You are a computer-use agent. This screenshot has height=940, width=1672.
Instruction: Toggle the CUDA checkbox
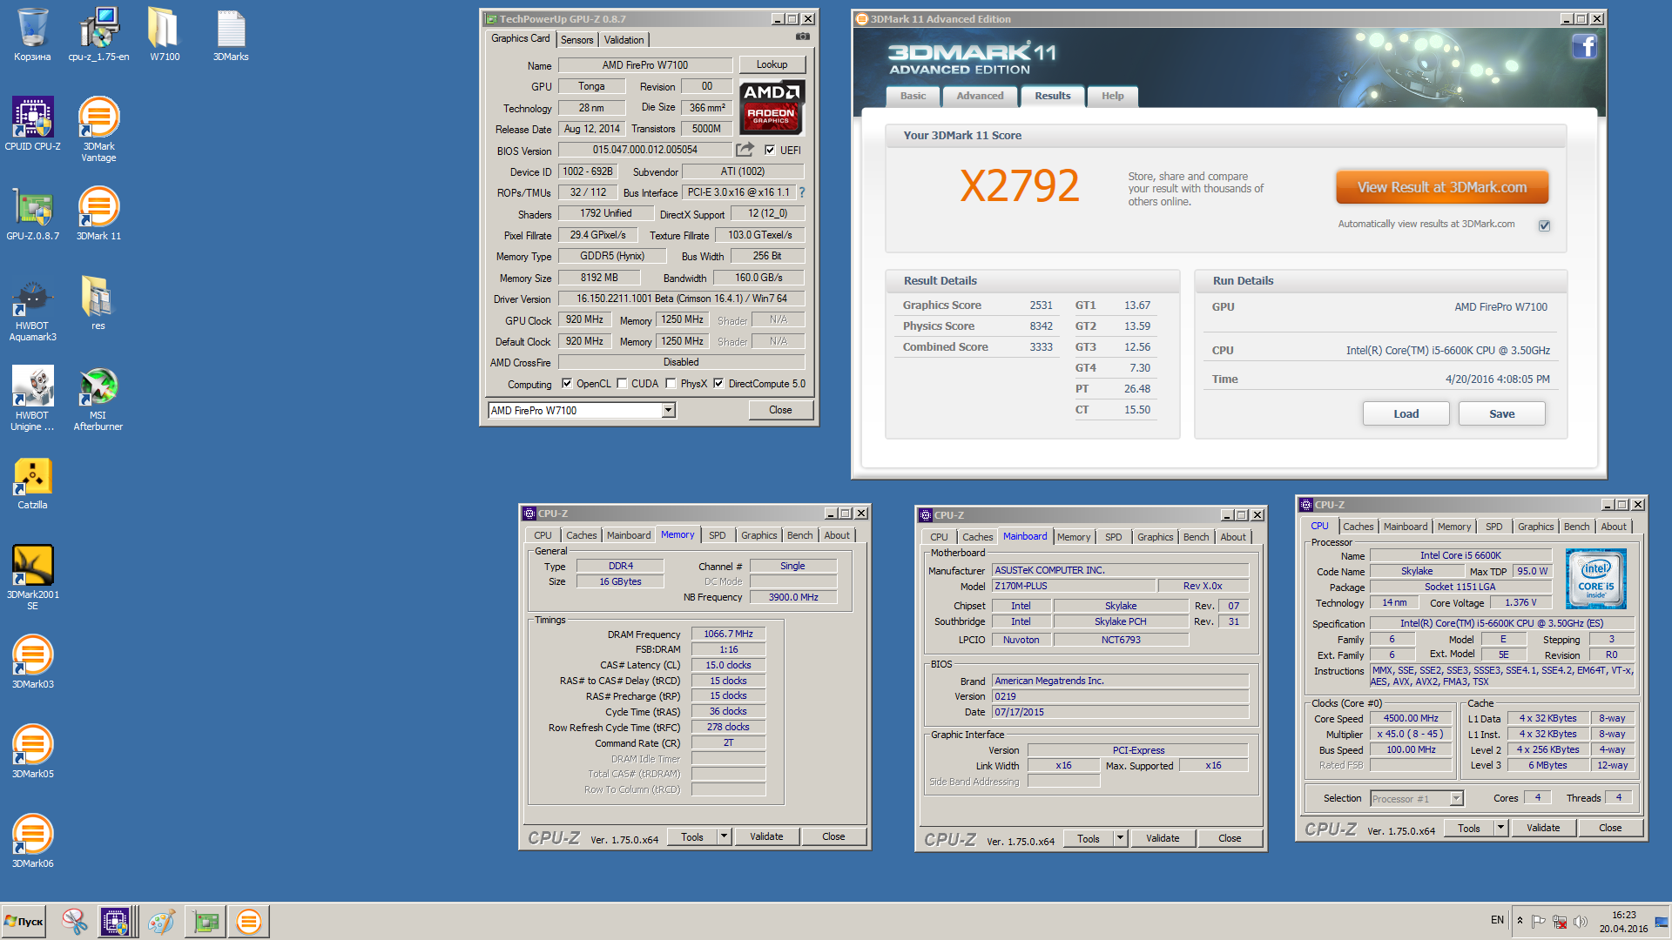tap(622, 383)
